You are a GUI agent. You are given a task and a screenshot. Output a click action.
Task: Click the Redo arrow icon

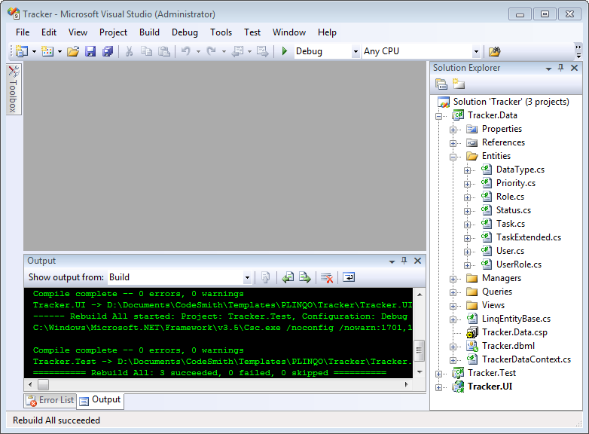tap(212, 51)
